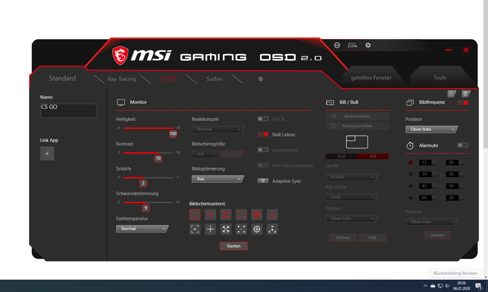Open Windows notification center icon

tap(479, 286)
